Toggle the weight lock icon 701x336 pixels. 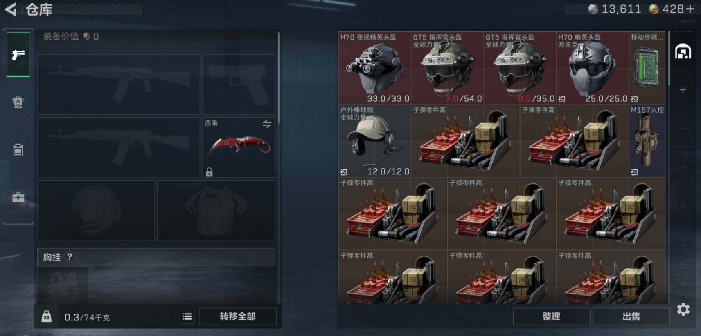click(x=47, y=316)
